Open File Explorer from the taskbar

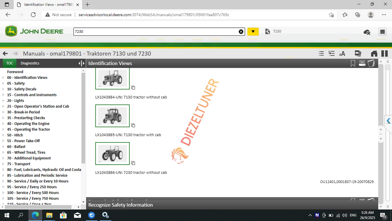pyautogui.click(x=49, y=215)
